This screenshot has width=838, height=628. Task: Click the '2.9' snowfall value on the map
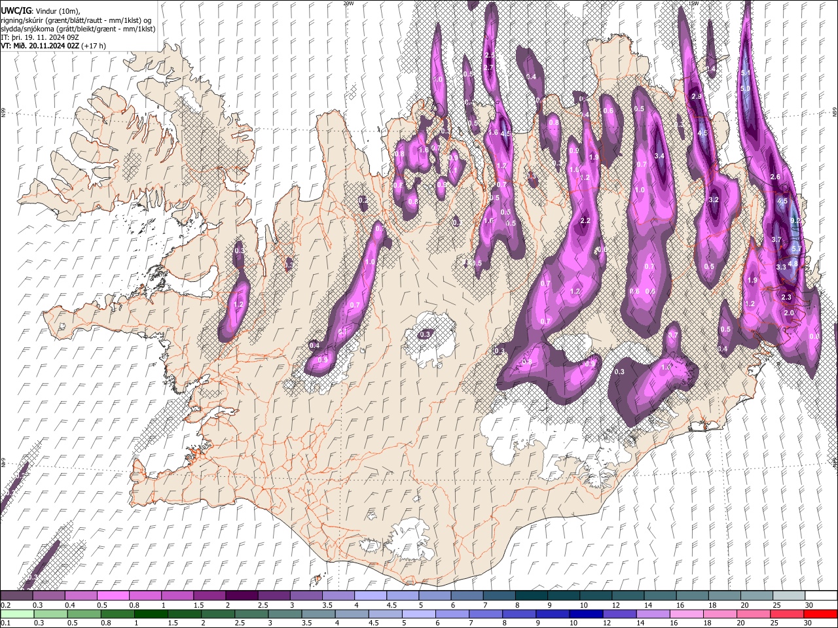coord(697,97)
